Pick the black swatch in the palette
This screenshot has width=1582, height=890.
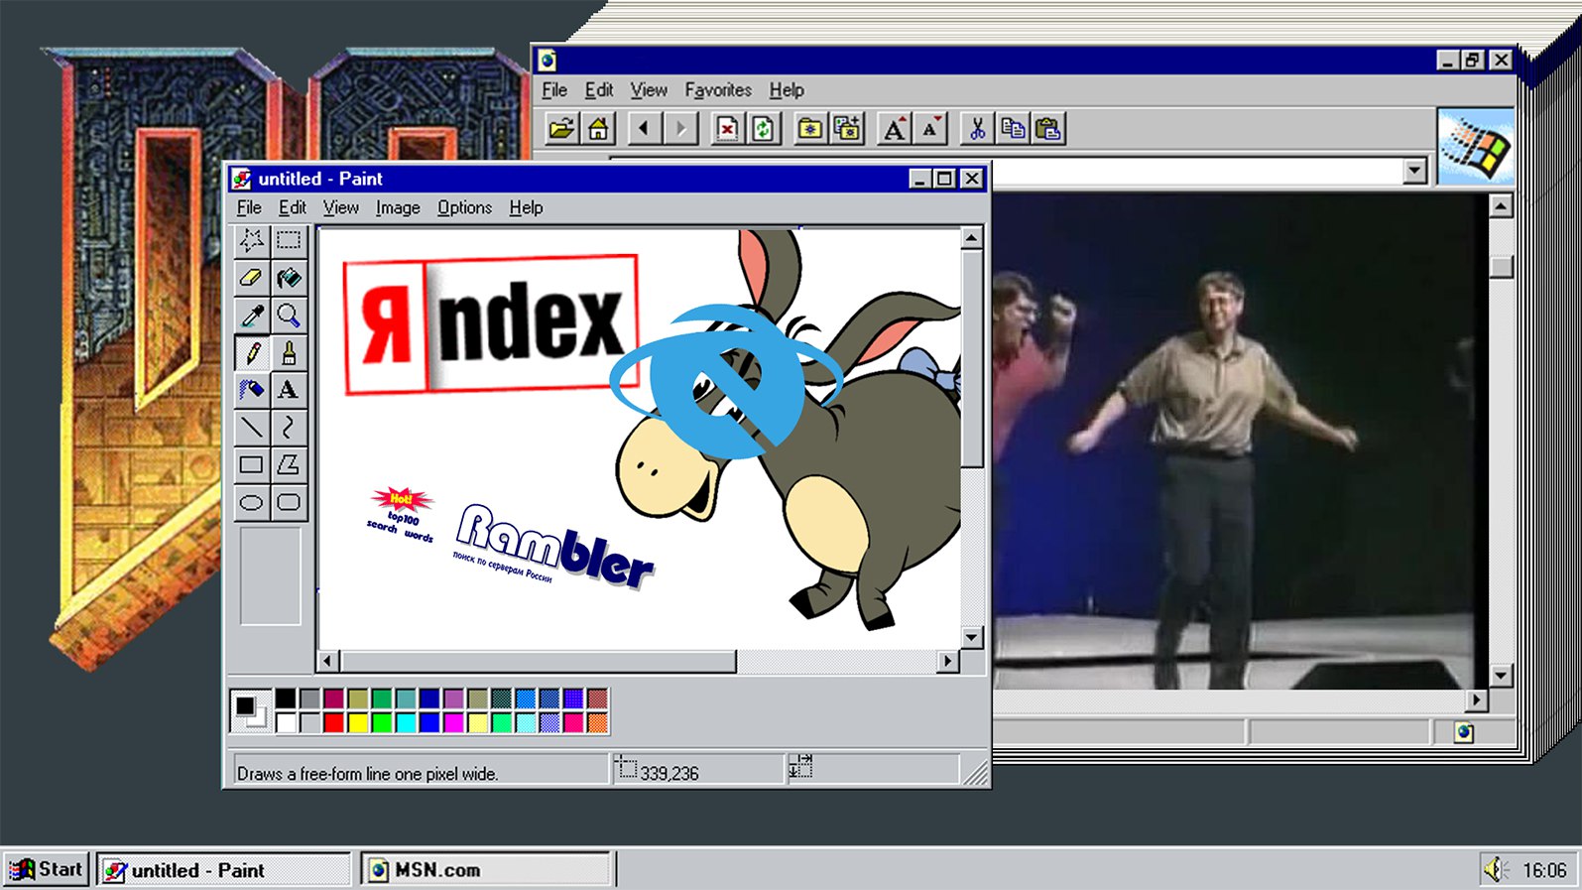tap(286, 699)
